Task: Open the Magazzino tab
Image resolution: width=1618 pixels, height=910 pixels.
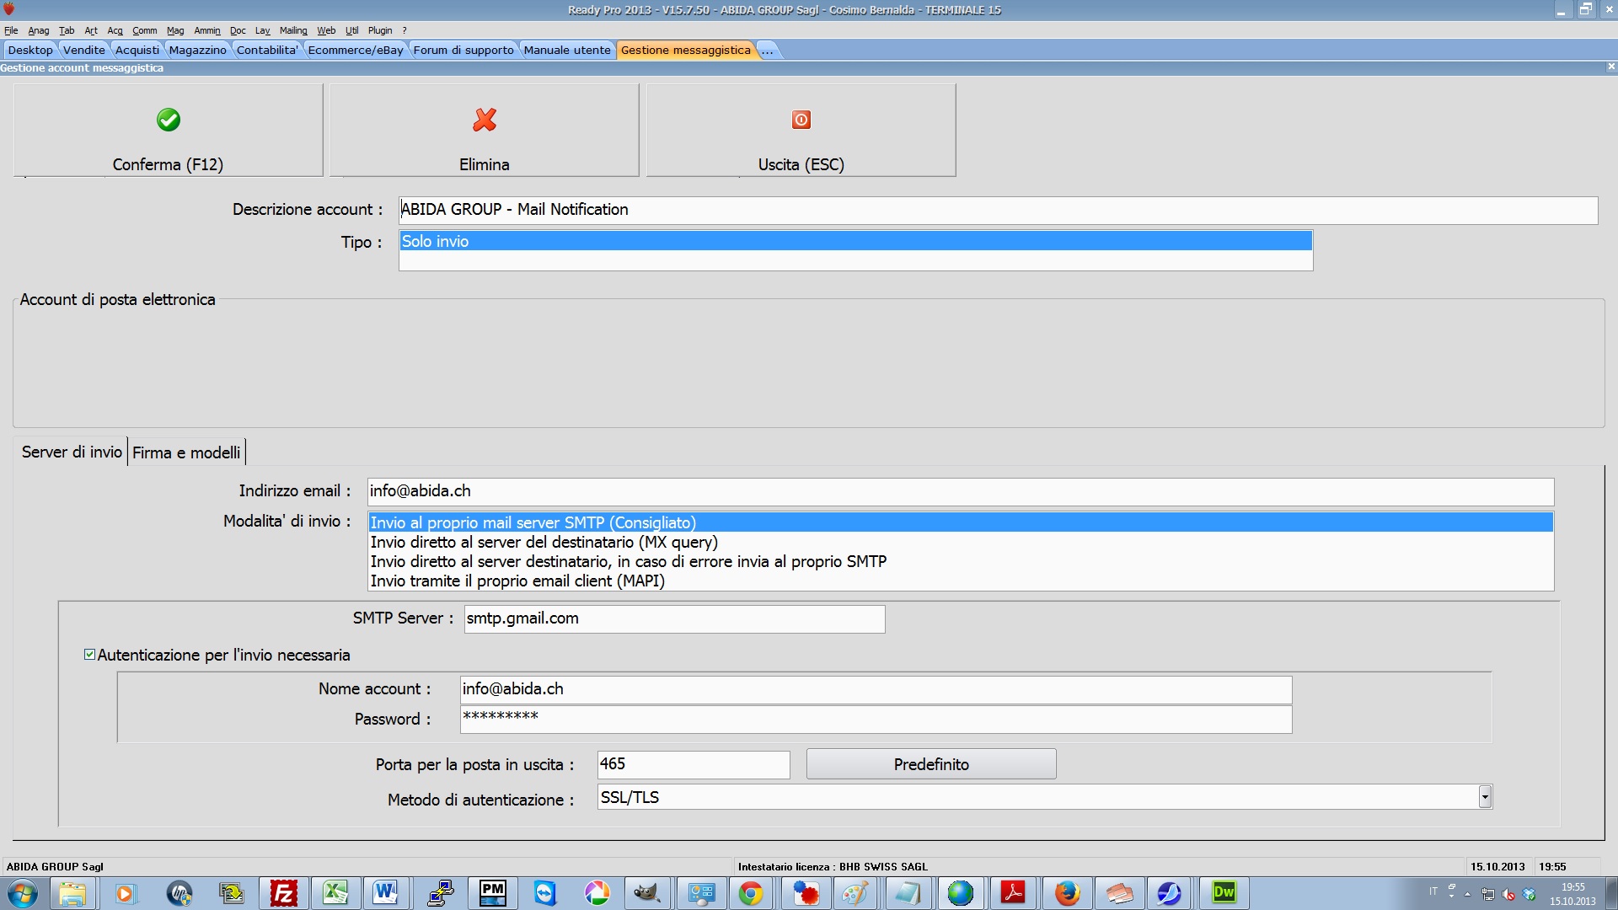Action: (x=197, y=50)
